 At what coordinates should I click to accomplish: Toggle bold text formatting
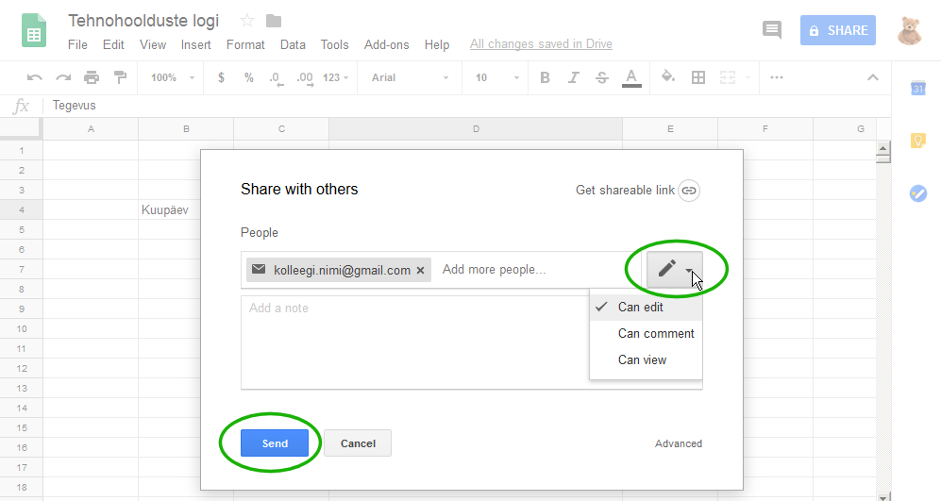tap(545, 77)
